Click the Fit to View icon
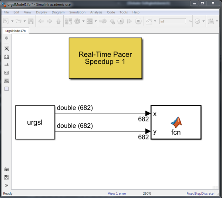222x198 pixels. tap(6, 57)
